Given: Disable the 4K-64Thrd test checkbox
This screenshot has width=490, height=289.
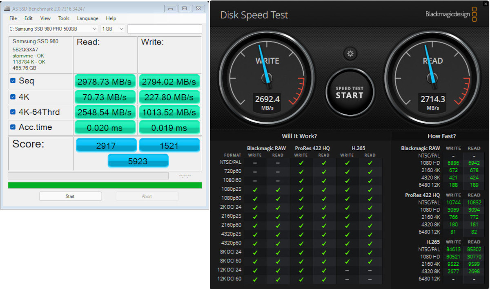Looking at the screenshot, I should [x=13, y=112].
